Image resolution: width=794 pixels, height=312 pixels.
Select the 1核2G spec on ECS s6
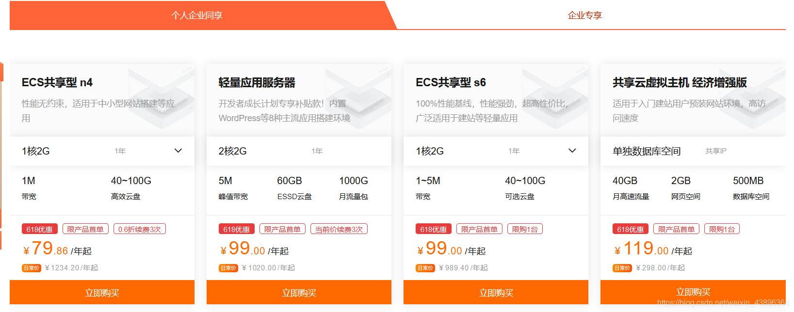click(x=430, y=151)
